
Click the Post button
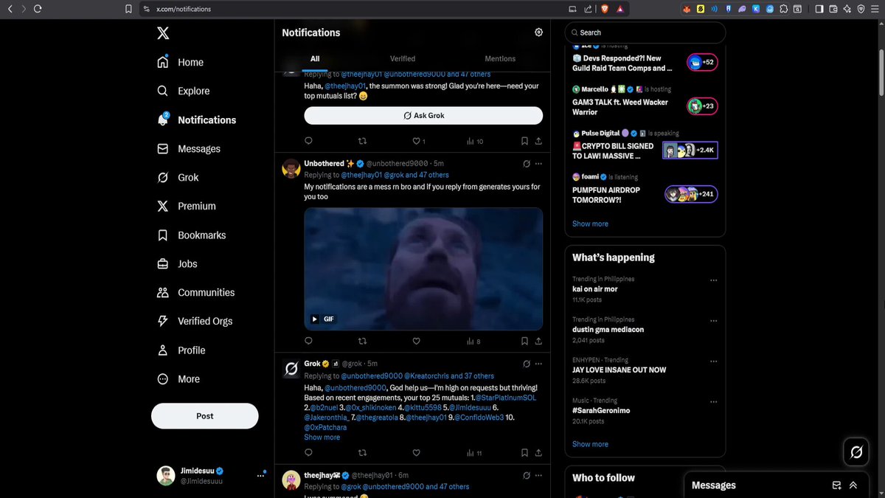click(x=205, y=416)
